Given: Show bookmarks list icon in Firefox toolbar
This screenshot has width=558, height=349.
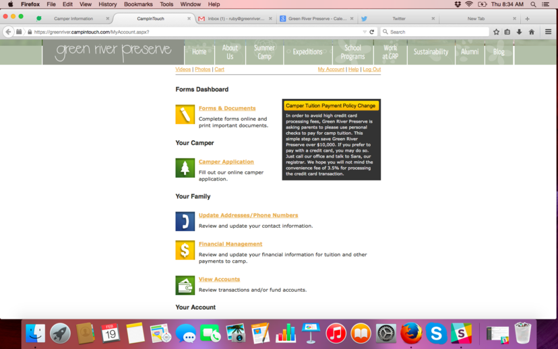Looking at the screenshot, I should tap(507, 32).
